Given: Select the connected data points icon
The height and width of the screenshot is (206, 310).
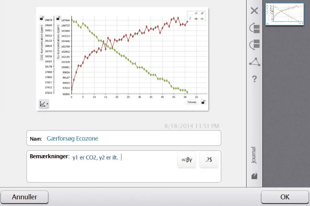Looking at the screenshot, I should coord(254,62).
